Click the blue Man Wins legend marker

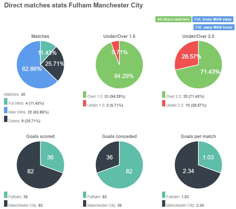tap(5, 111)
